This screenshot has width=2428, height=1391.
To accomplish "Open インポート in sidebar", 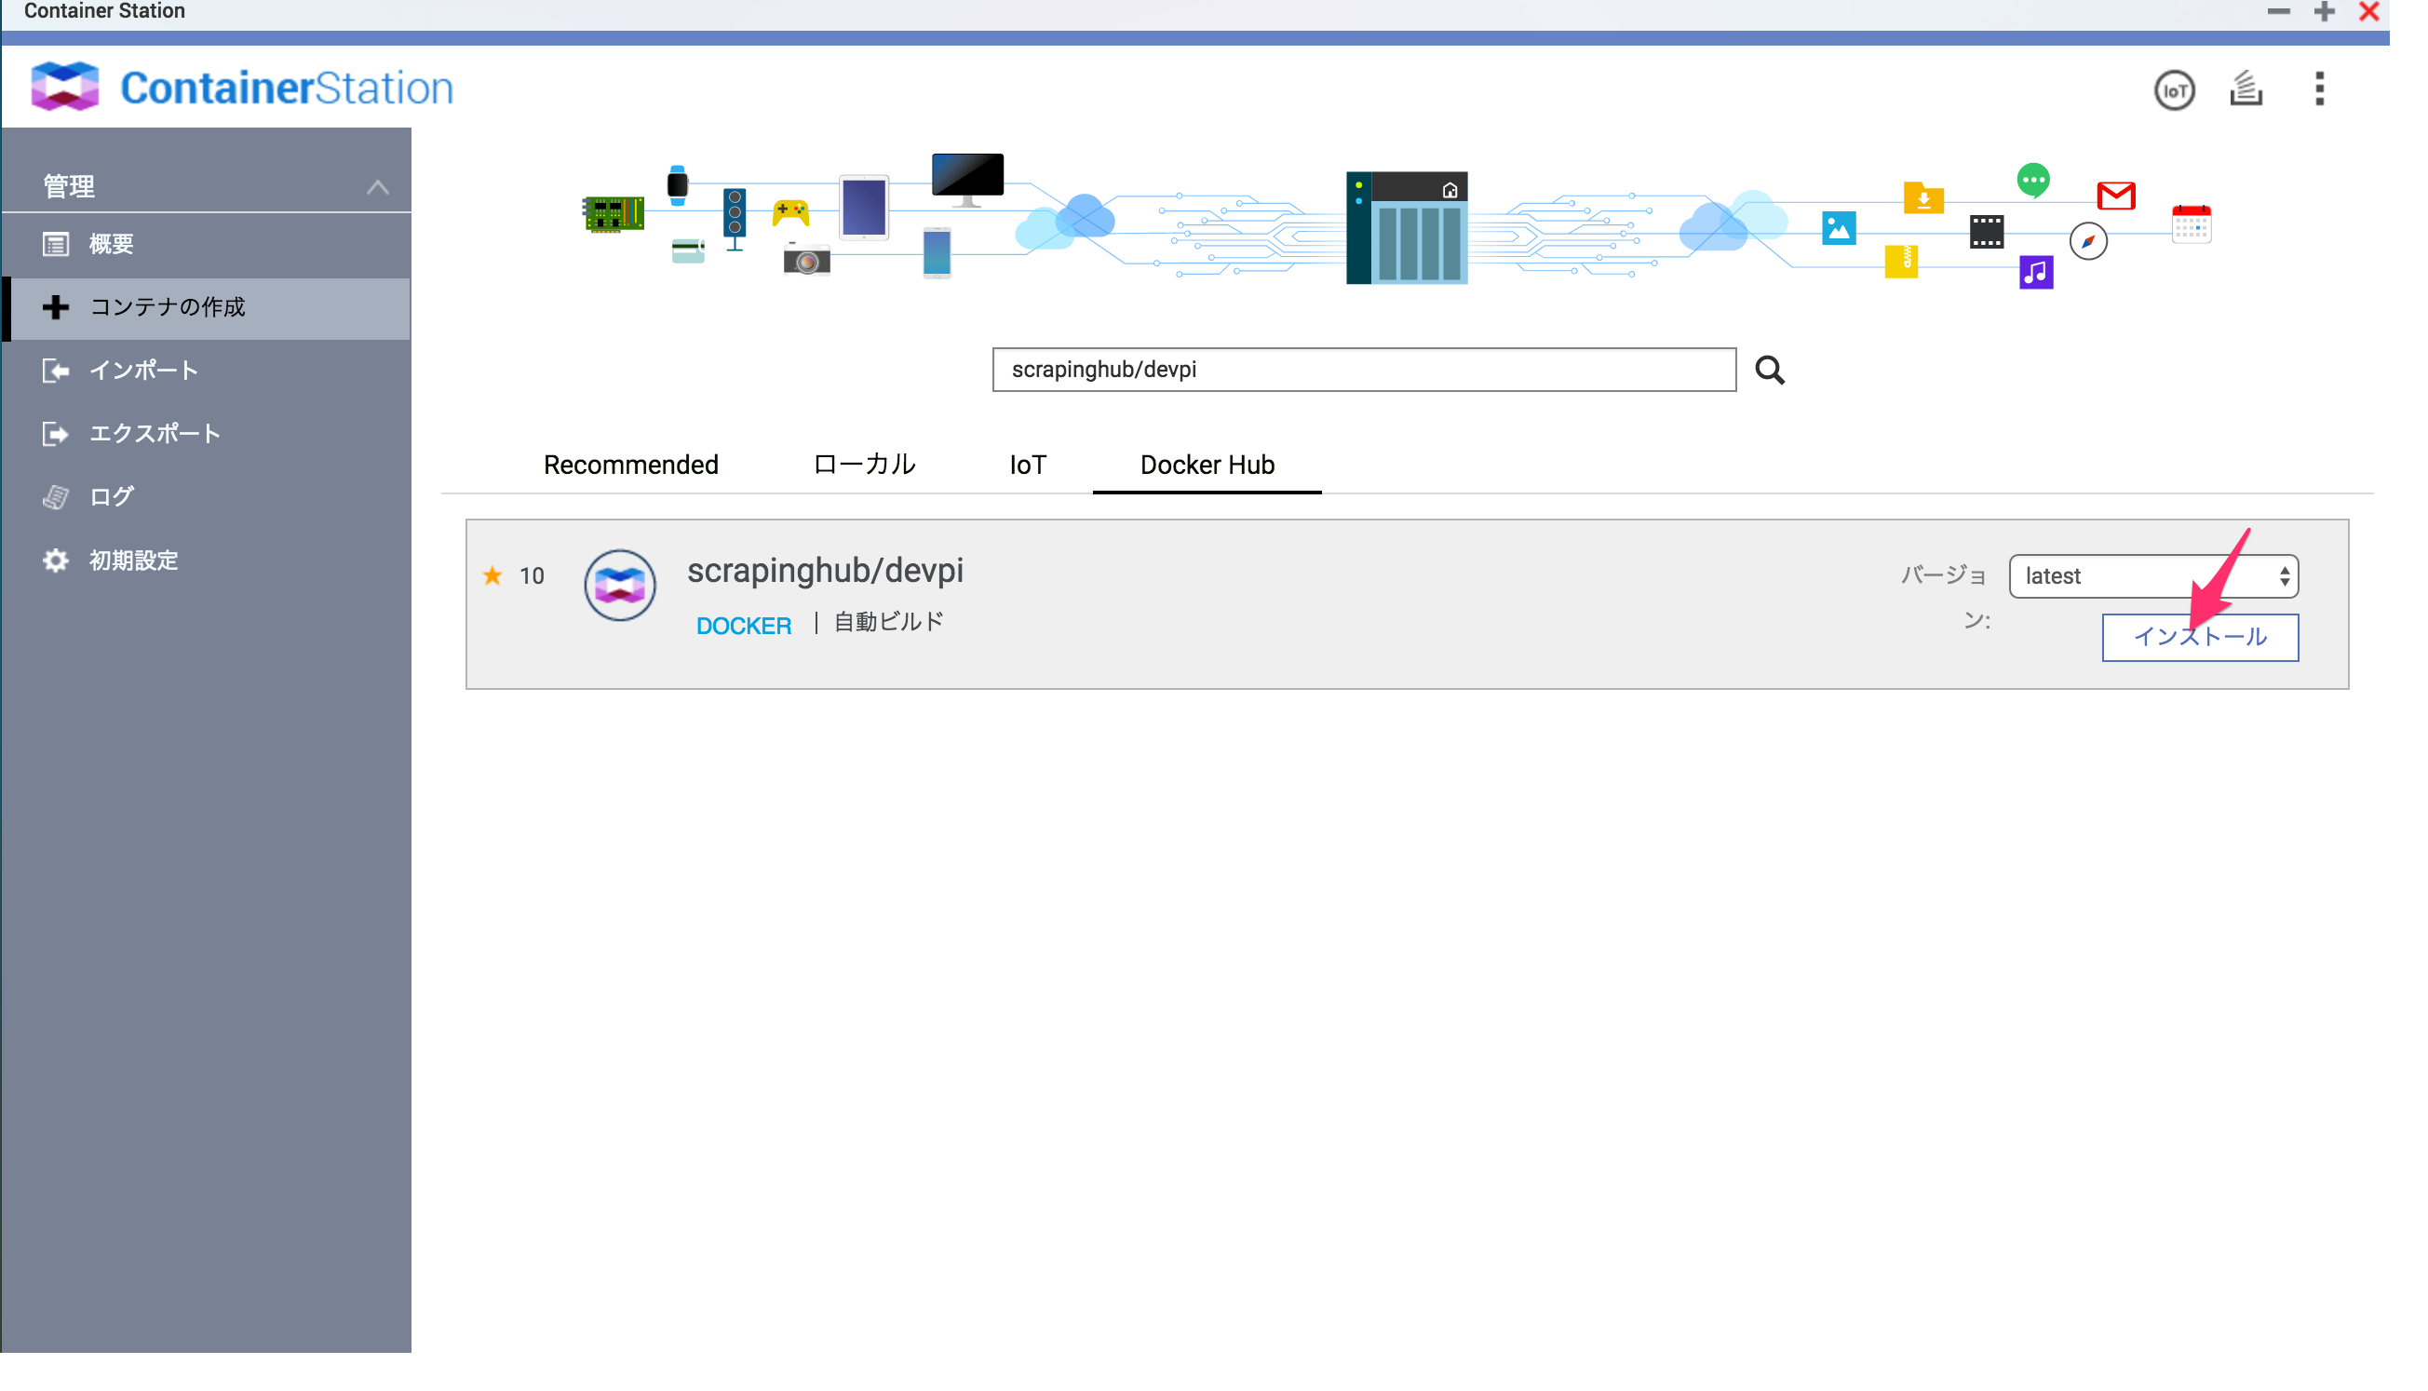I will (207, 371).
